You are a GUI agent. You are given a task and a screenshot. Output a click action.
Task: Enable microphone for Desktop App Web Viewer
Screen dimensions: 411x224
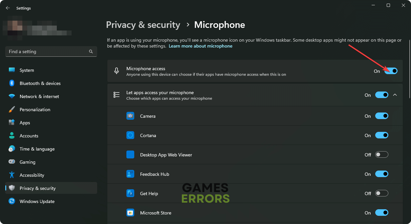click(x=381, y=155)
